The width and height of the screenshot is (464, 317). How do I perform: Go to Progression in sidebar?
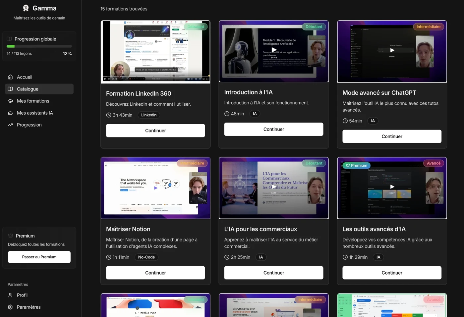pos(39,125)
